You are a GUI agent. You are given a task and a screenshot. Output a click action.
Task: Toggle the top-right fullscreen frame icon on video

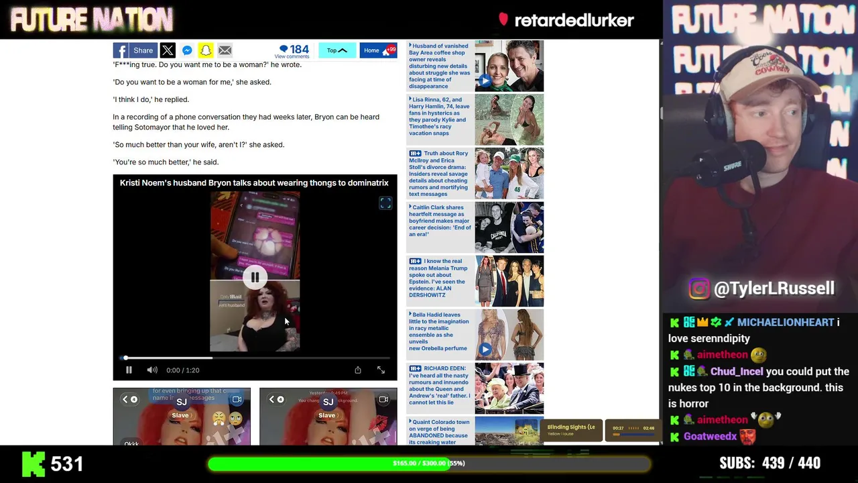coord(385,203)
